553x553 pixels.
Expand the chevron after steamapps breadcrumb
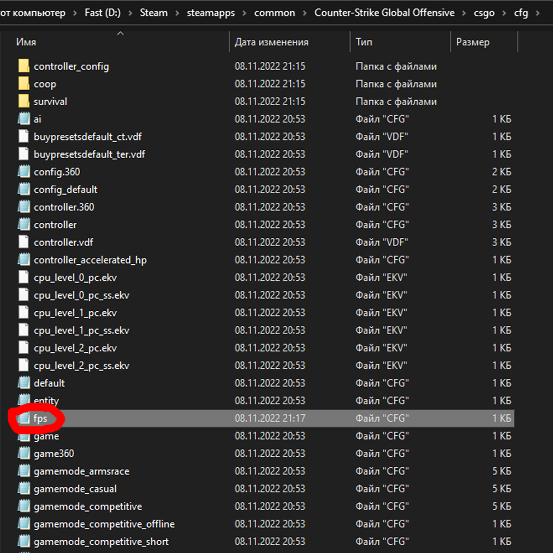pyautogui.click(x=244, y=13)
